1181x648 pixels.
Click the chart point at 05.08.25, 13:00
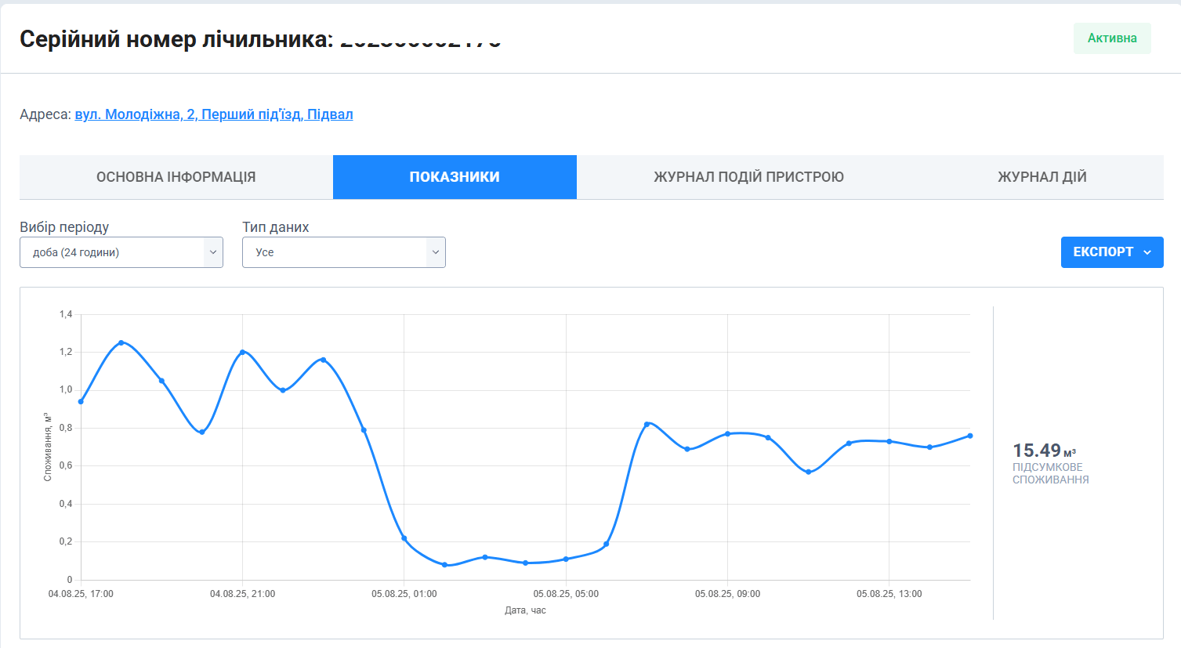click(889, 441)
